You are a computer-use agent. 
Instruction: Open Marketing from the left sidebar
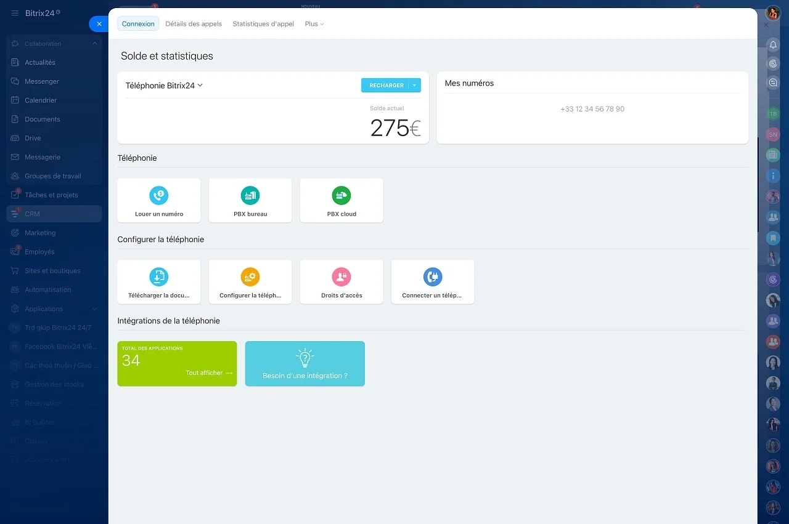tap(54, 233)
